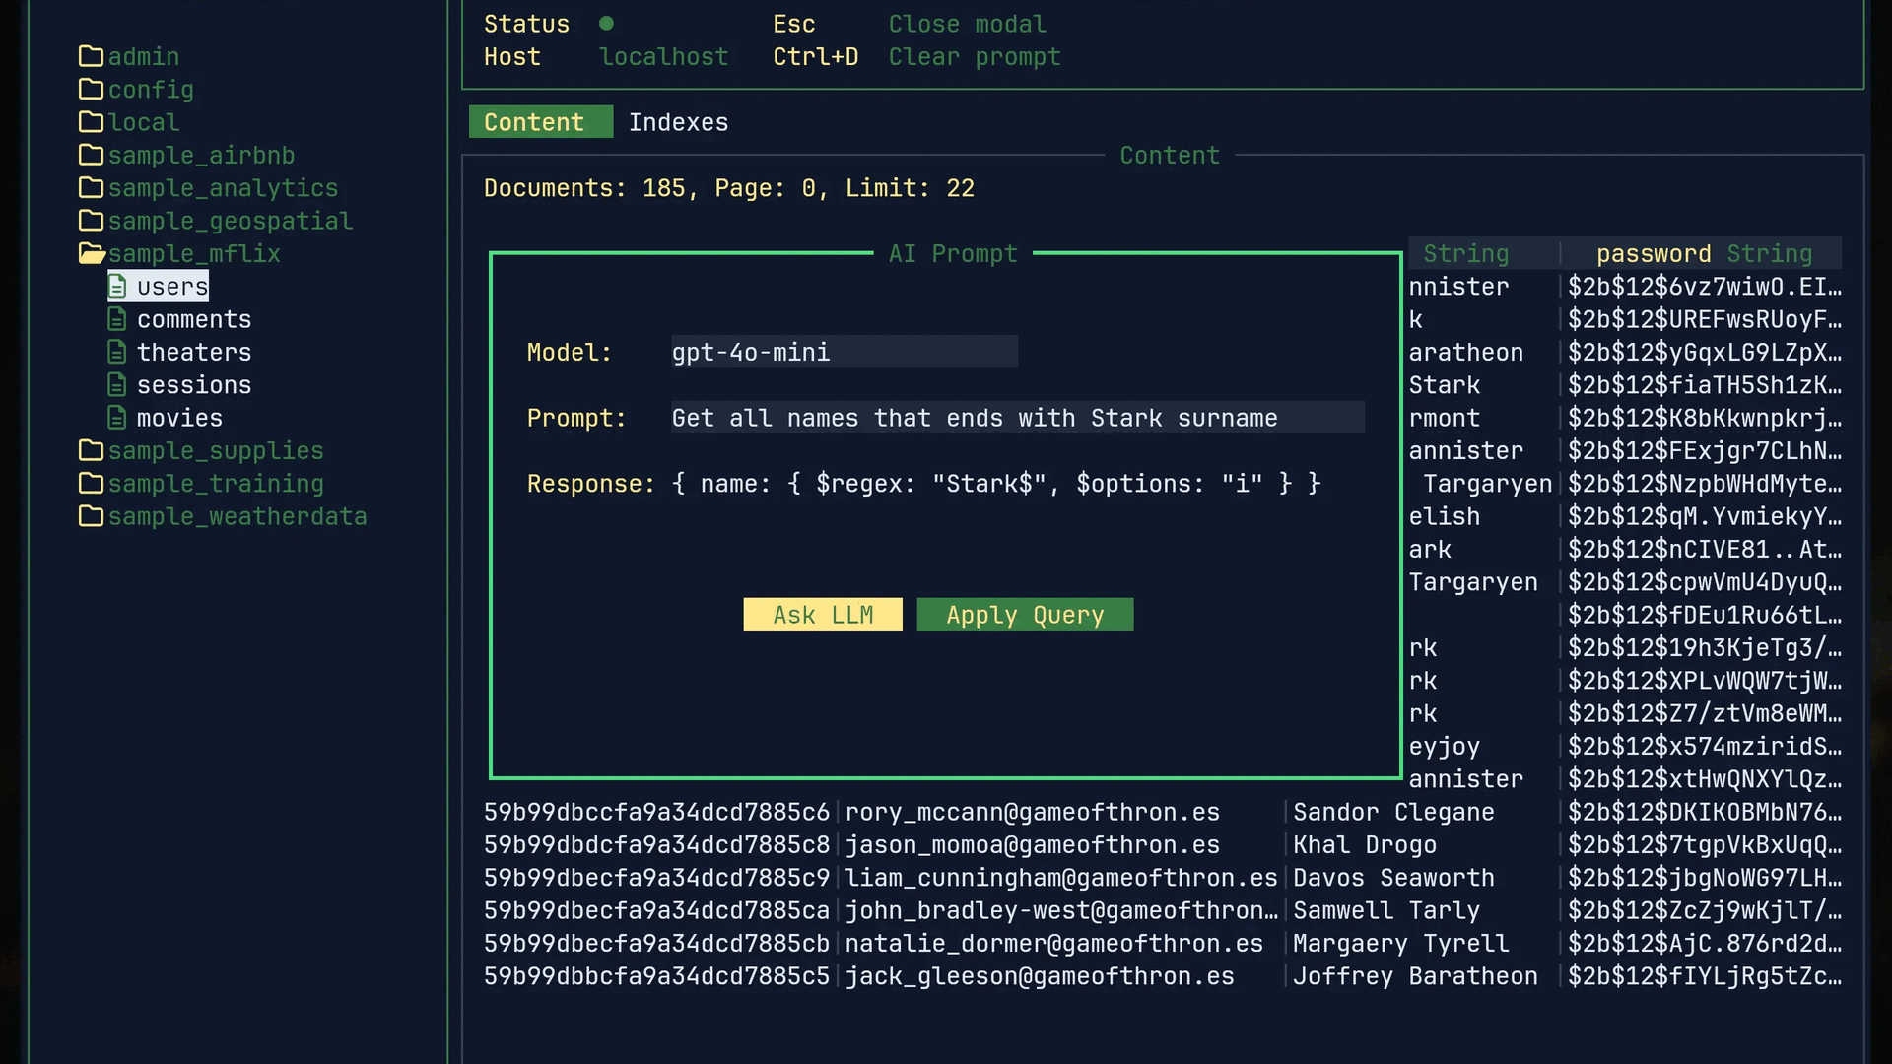
Task: Click the theaters collection document icon
Action: point(117,352)
